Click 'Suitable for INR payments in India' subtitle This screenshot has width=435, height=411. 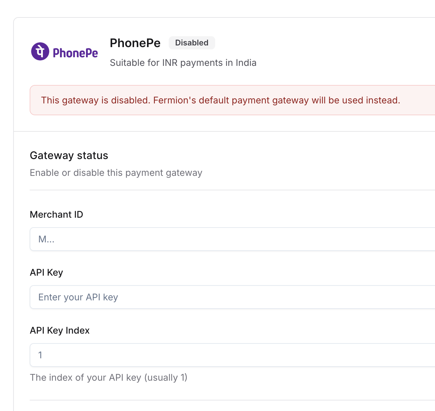pos(183,63)
